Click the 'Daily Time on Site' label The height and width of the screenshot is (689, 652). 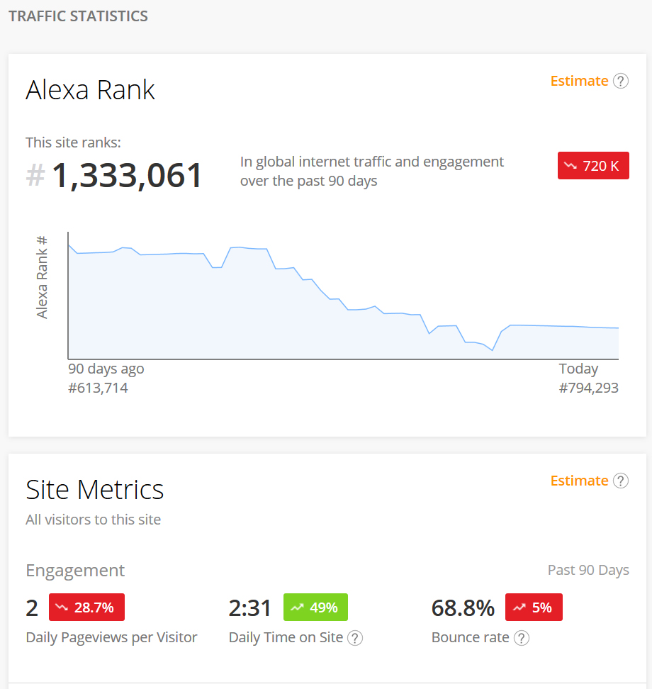coord(286,637)
